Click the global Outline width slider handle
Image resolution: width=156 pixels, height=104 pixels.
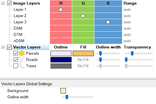pyautogui.click(x=67, y=97)
